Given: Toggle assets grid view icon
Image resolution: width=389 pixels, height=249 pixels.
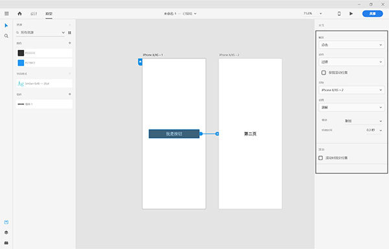Looking at the screenshot, I should [x=70, y=32].
